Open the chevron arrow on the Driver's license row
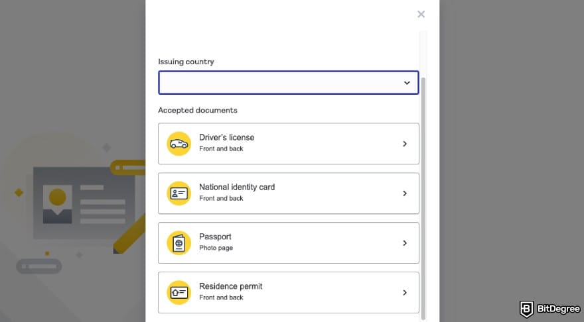 pyautogui.click(x=405, y=144)
